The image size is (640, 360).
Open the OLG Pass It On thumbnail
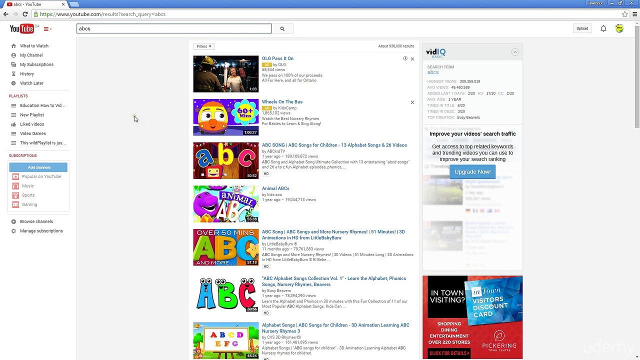point(226,74)
